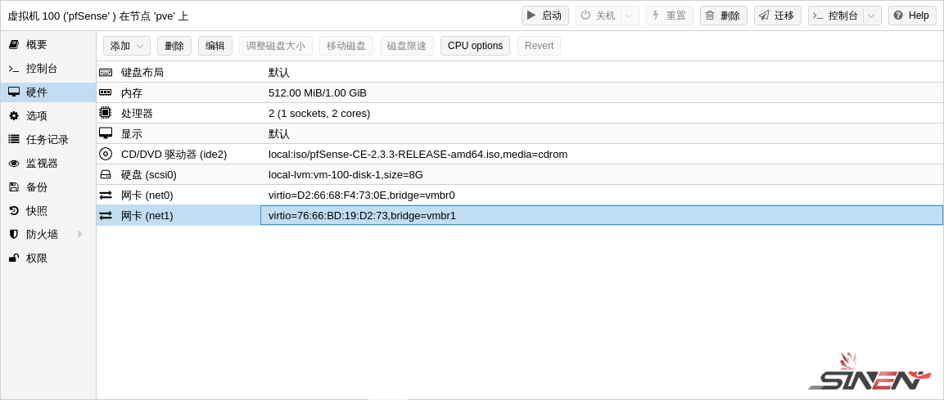Click the floppy disk icon next to 备份
The image size is (944, 400).
click(x=14, y=187)
